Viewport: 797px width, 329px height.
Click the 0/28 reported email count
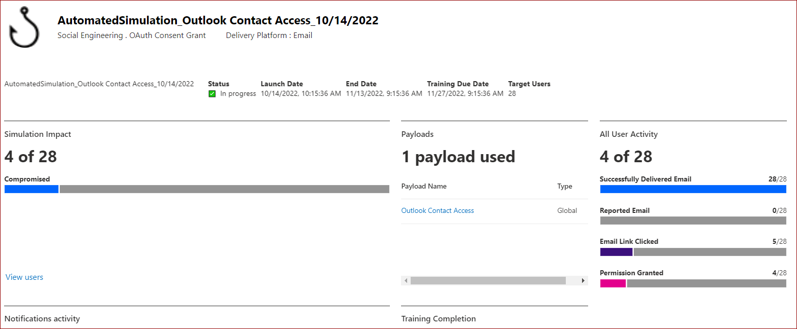pyautogui.click(x=780, y=210)
